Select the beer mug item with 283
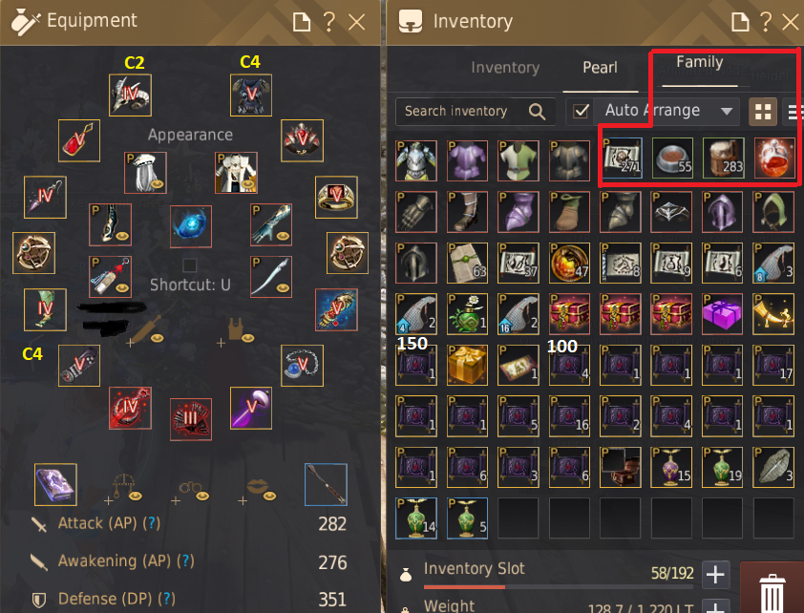This screenshot has width=804, height=613. point(723,159)
